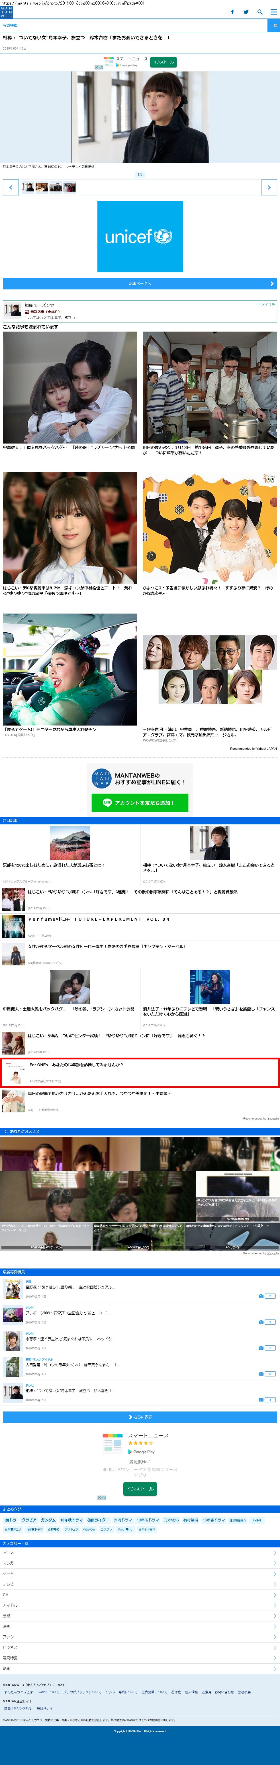Go to previous photo with left arrow
The width and height of the screenshot is (280, 1765).
coord(10,187)
